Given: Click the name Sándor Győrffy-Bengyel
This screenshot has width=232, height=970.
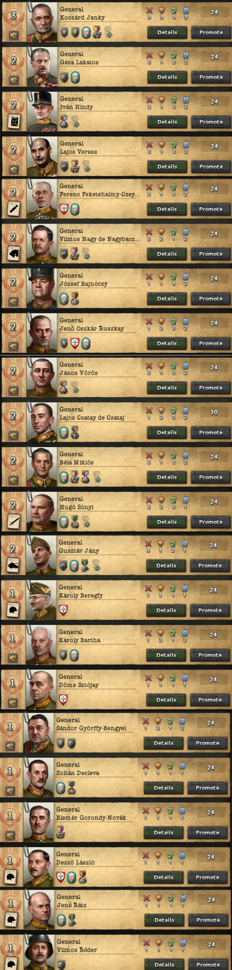Looking at the screenshot, I should point(91,728).
